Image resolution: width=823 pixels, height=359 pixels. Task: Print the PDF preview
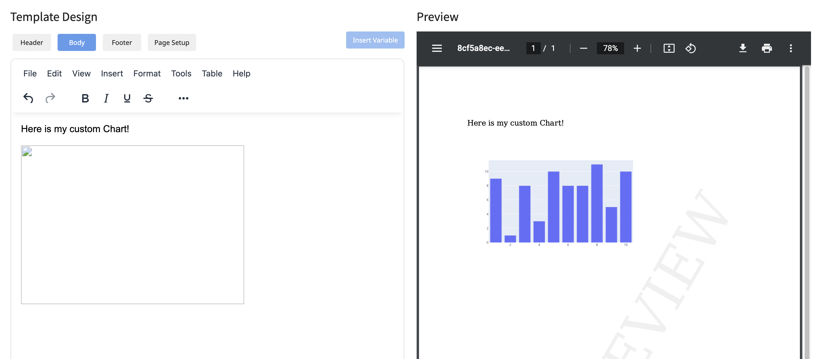coord(766,48)
